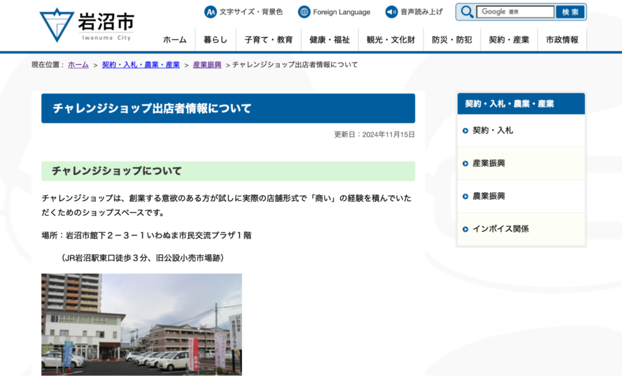The height and width of the screenshot is (376, 622).
Task: Open the 子育て・教育 navigation tab
Action: 269,40
